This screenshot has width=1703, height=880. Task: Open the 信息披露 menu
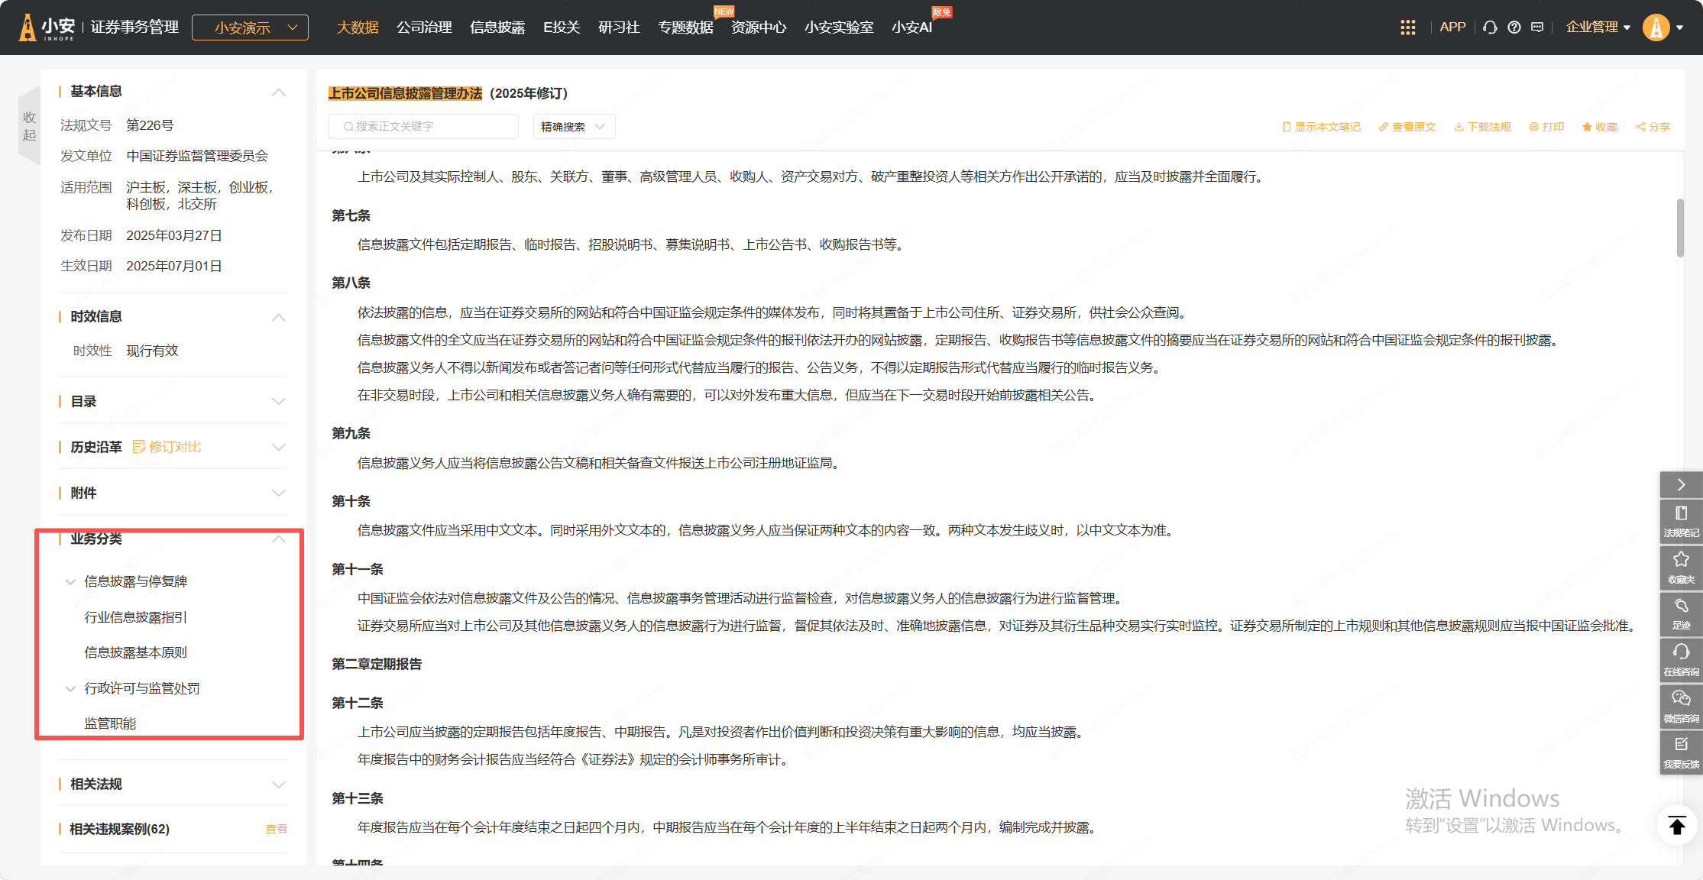[x=497, y=27]
